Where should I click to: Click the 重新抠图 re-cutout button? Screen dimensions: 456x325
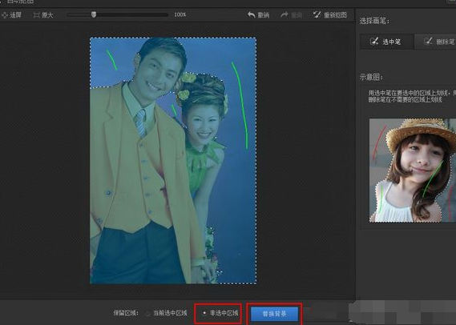(330, 14)
